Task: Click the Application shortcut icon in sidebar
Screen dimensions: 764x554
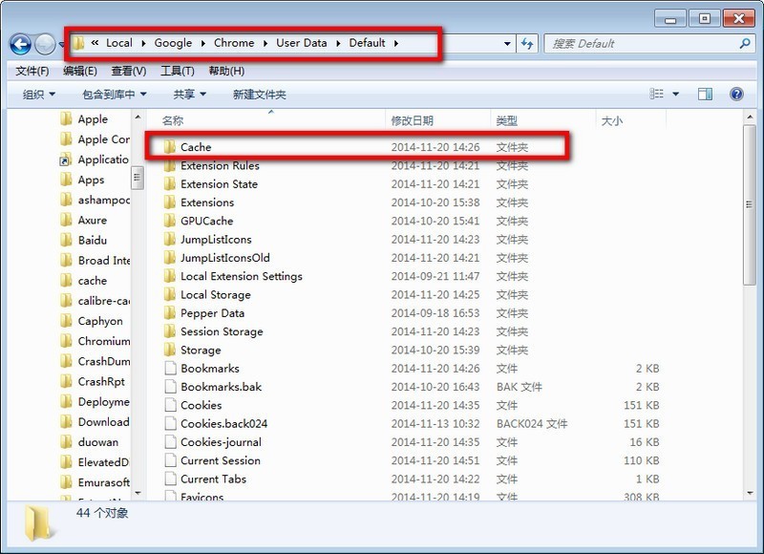Action: coord(66,160)
